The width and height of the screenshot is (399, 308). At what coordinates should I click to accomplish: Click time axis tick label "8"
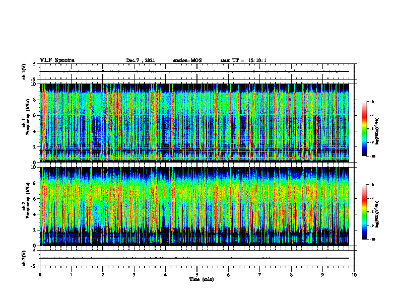coord(291,275)
